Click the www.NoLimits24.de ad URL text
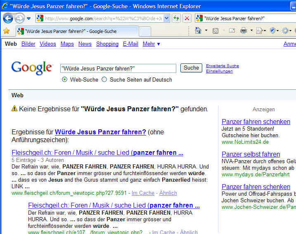The width and height of the screenshot is (296, 234). pos(245,142)
